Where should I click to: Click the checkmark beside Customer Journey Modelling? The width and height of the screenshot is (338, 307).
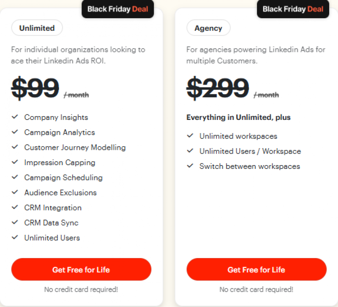click(x=15, y=147)
